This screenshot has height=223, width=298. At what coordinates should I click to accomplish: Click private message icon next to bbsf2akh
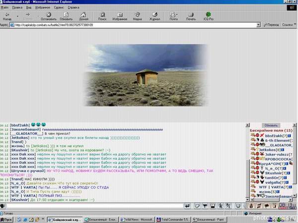[253, 135]
